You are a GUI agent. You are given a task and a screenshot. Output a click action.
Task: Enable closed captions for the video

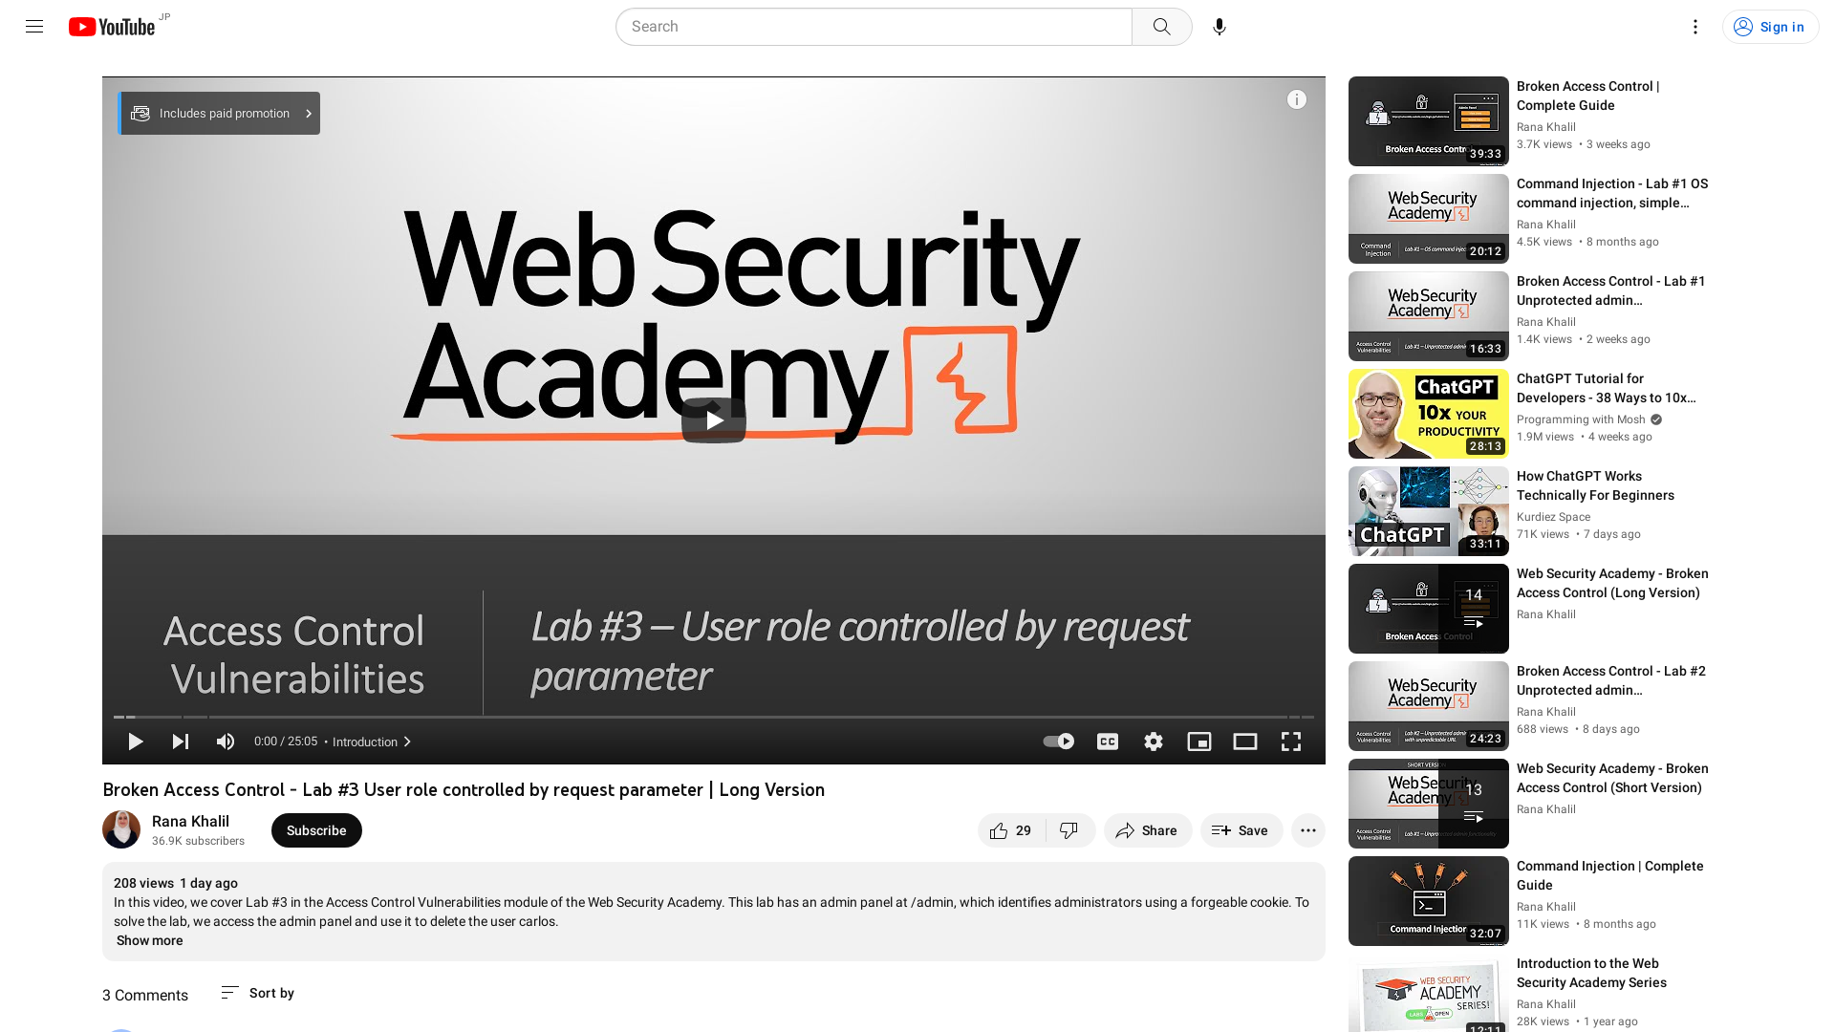click(1108, 741)
